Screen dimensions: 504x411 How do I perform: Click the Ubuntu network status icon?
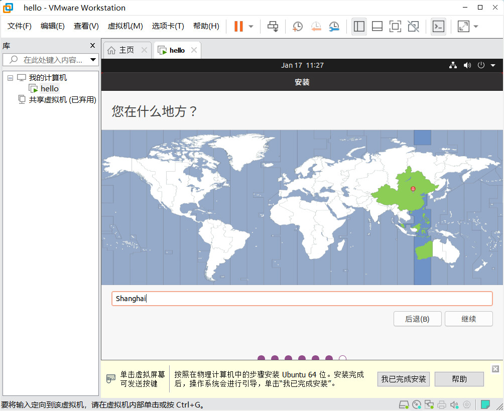point(453,65)
